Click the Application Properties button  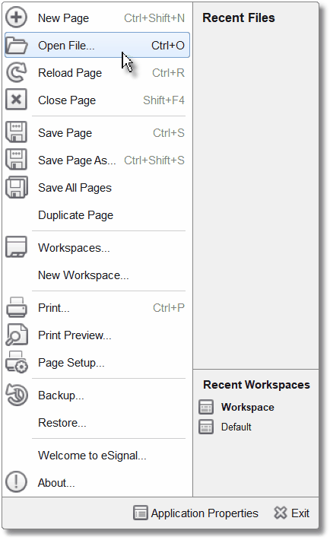(x=195, y=513)
